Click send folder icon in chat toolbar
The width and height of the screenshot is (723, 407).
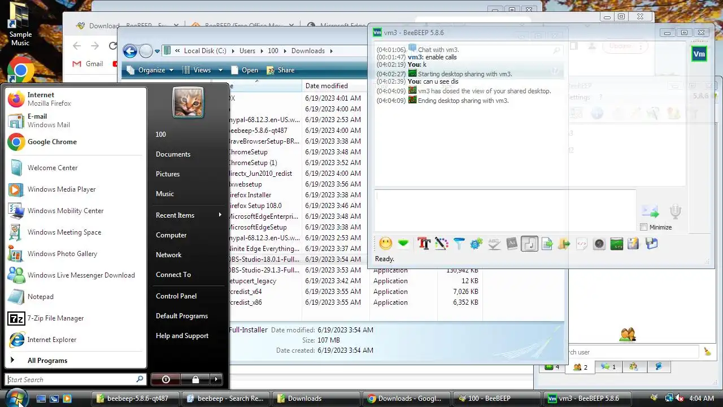point(564,244)
